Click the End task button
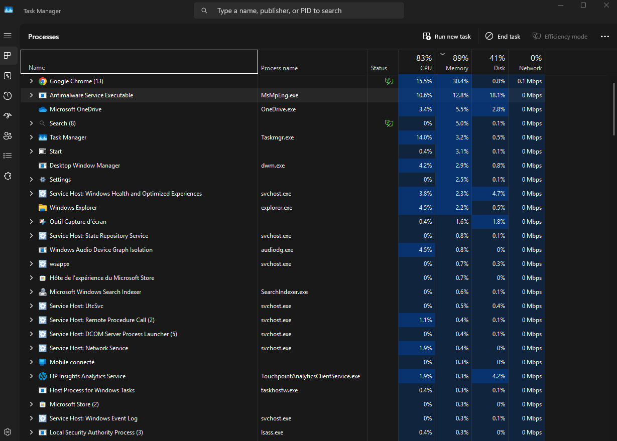The width and height of the screenshot is (617, 441). coord(503,37)
